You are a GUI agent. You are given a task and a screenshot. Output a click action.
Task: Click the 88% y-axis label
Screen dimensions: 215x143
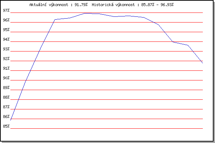coord(6,97)
